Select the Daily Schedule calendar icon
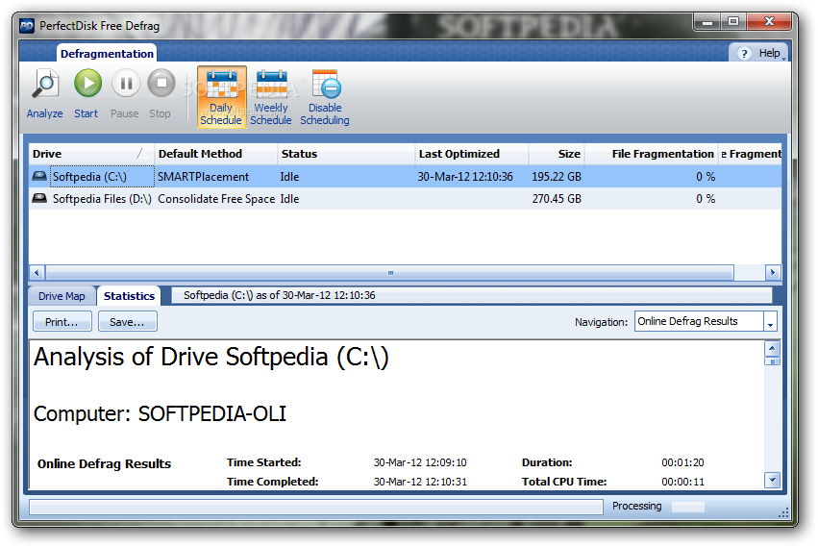Viewport: 818px width, 547px height. 222,84
